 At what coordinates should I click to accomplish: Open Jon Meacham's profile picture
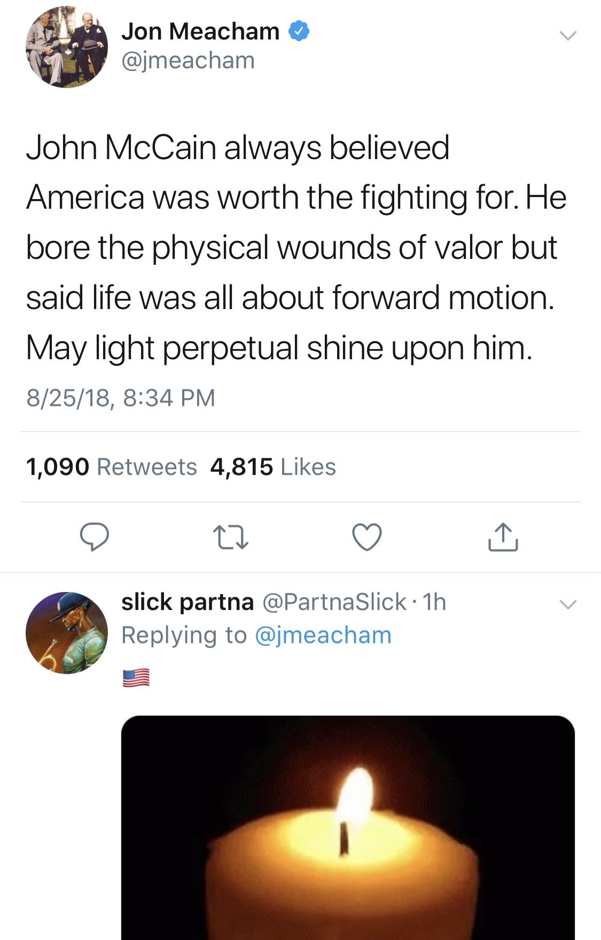coord(67,47)
